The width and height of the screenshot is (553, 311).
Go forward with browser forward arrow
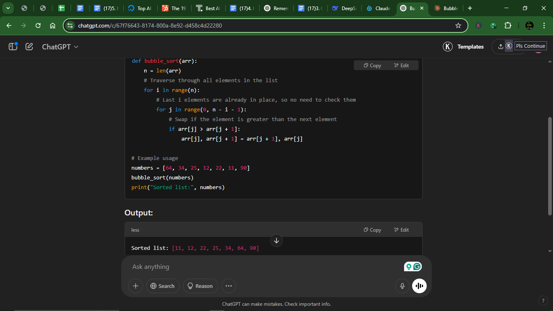[23, 26]
